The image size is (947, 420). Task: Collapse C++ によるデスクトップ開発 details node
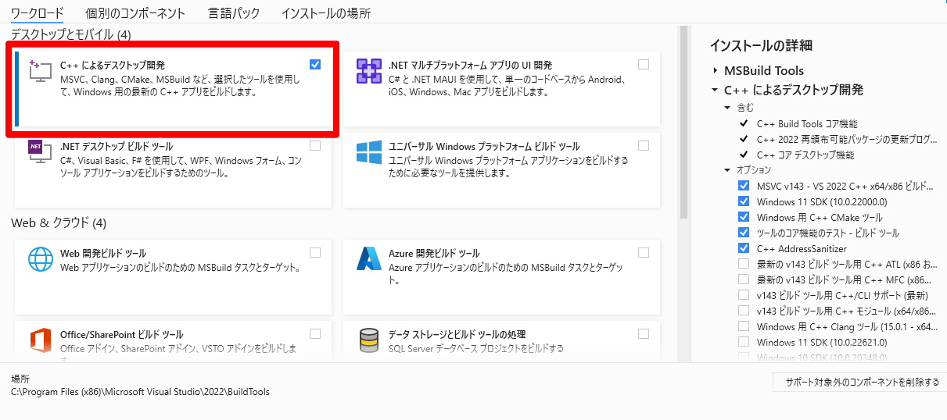tap(715, 90)
